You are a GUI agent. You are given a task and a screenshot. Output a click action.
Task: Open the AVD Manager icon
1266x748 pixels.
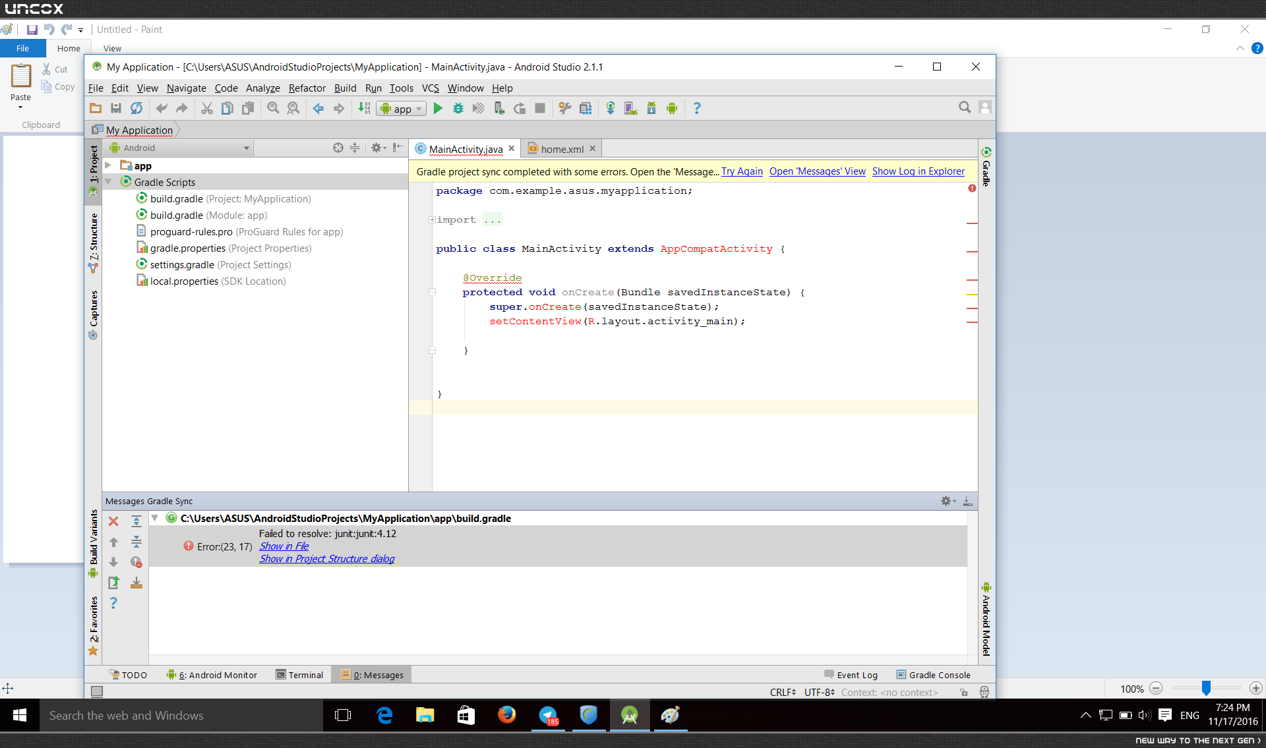tap(631, 109)
